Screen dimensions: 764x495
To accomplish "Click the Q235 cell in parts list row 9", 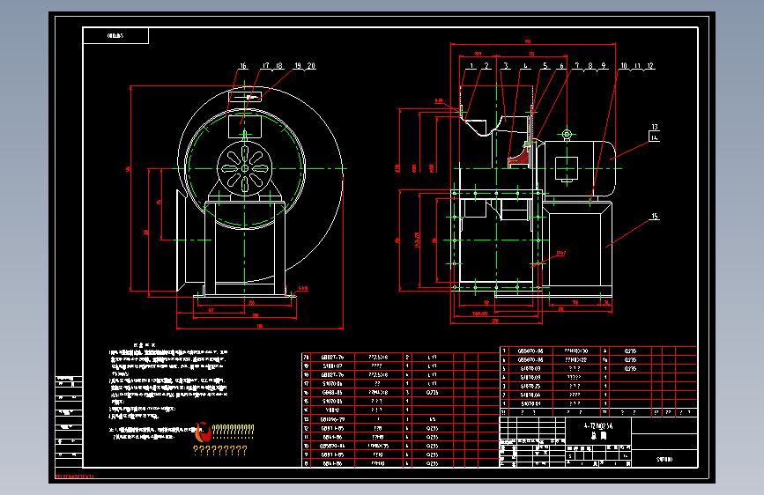I will pos(432,454).
